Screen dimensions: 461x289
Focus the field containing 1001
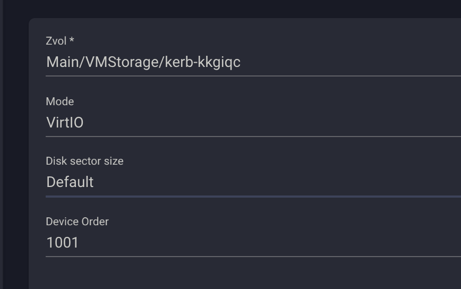[x=63, y=243]
